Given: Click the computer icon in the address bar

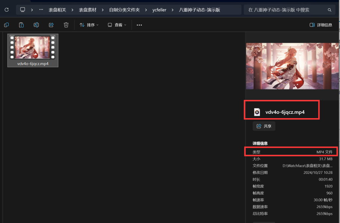Looking at the screenshot, I should [x=22, y=10].
